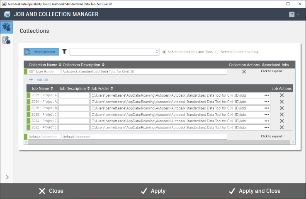
Task: Open the help dropdown arrow
Action: click(298, 14)
